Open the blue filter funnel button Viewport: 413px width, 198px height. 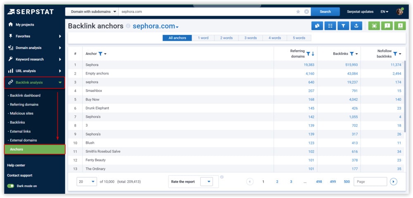point(343,26)
